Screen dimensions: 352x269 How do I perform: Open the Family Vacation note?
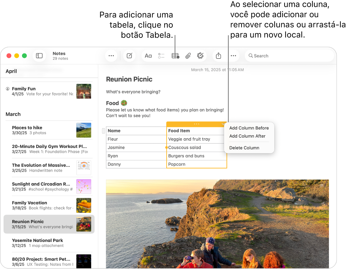pyautogui.click(x=49, y=205)
